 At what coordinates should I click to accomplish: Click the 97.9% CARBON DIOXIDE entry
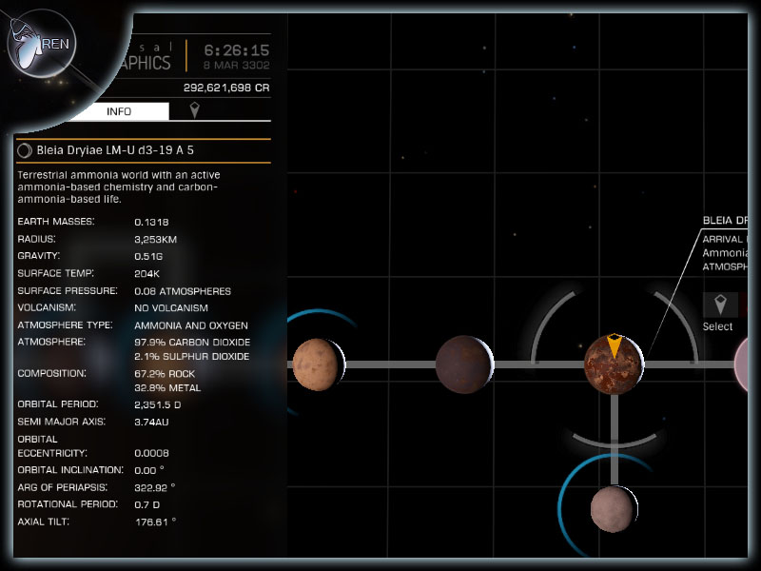(x=192, y=343)
